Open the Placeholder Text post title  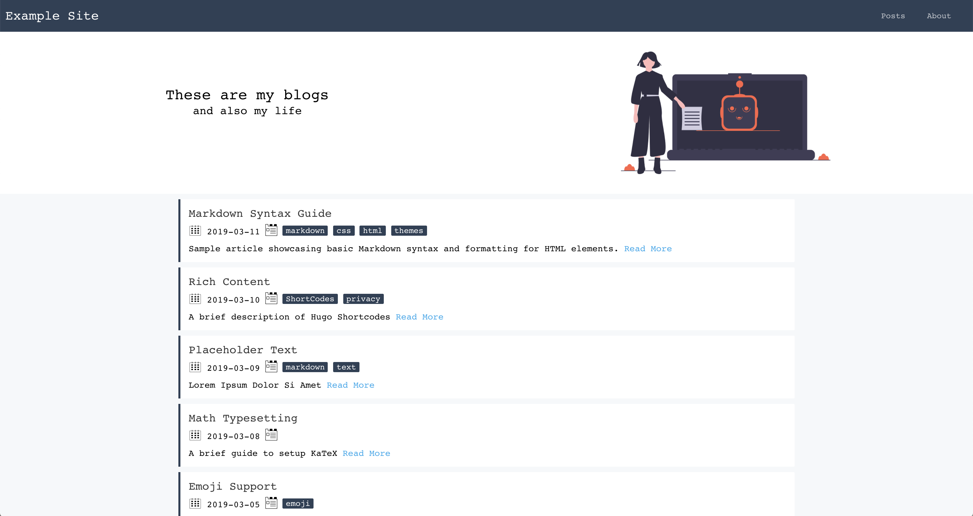click(243, 350)
